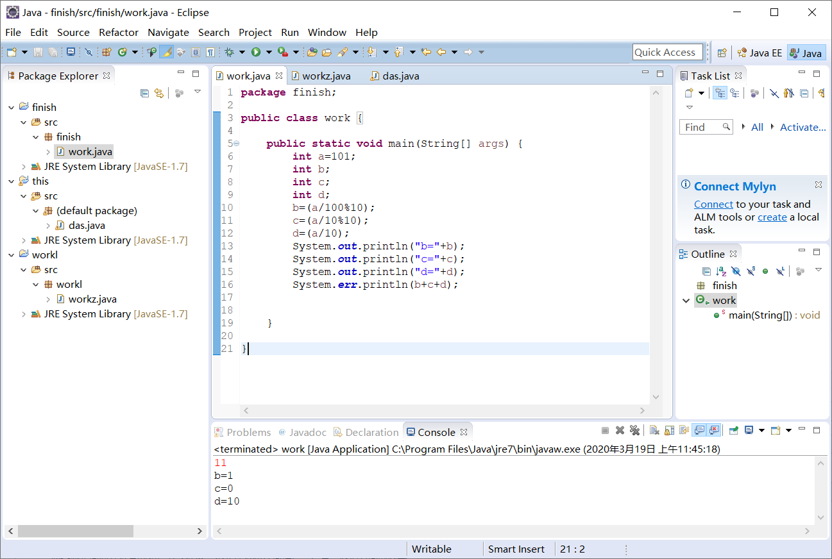Image resolution: width=832 pixels, height=559 pixels.
Task: Pin the Console view
Action: pos(733,431)
